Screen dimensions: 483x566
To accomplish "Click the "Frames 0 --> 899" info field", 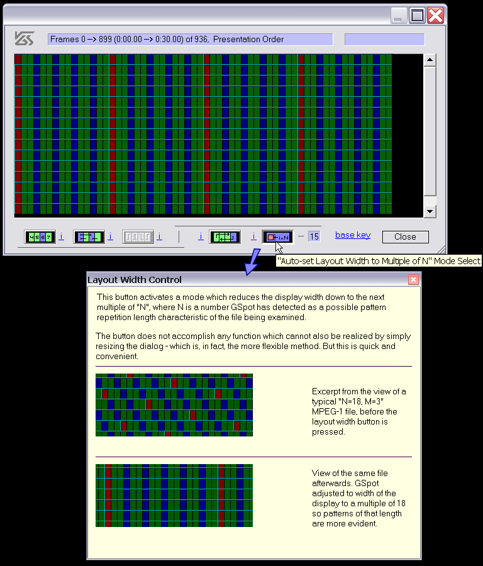I will click(x=191, y=40).
